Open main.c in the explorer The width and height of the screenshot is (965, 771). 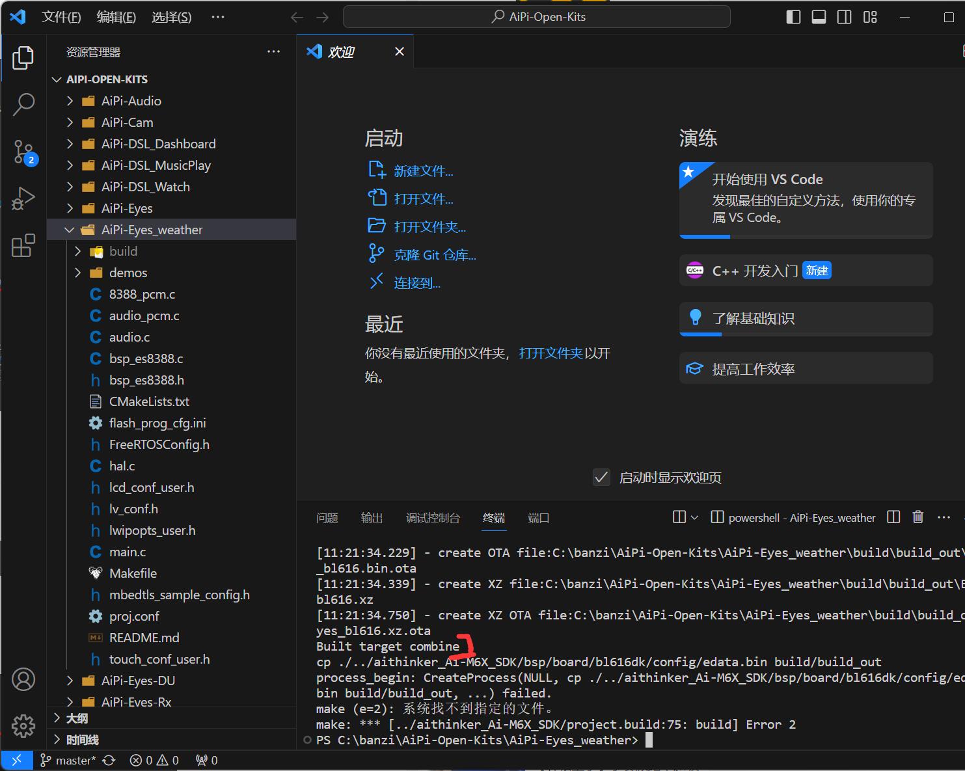click(172, 552)
